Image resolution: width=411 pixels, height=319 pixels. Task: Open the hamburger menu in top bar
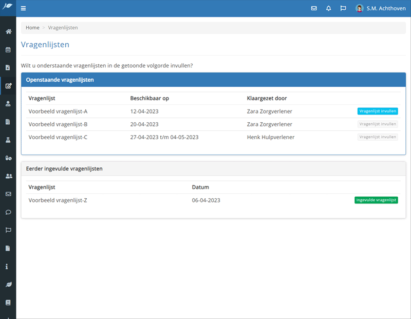click(x=24, y=9)
